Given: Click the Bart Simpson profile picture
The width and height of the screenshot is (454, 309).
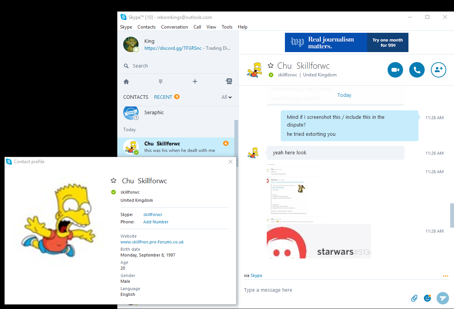Looking at the screenshot, I should (58, 220).
